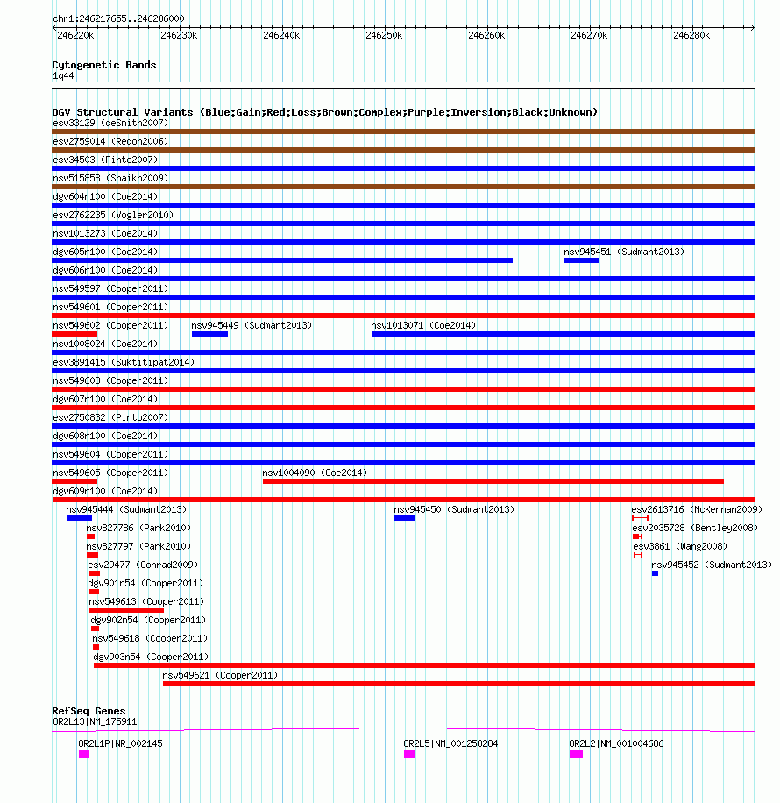
Task: Select the nsv945452 (Sudmant2013) blue square
Action: point(655,574)
